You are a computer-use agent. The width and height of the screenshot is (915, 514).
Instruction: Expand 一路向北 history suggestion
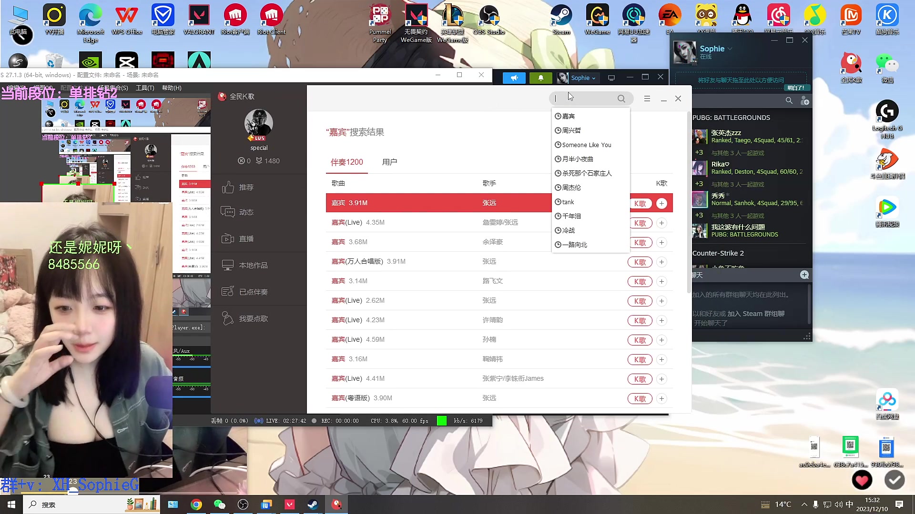573,244
